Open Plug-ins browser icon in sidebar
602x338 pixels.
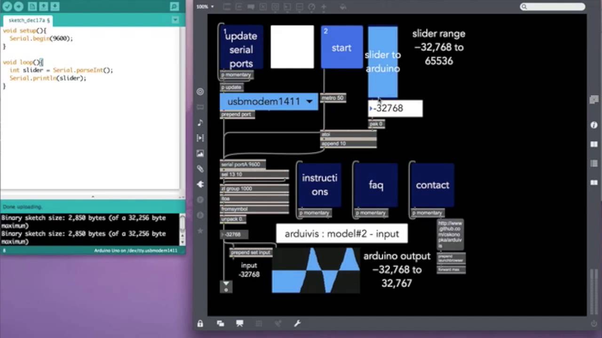pos(200,184)
